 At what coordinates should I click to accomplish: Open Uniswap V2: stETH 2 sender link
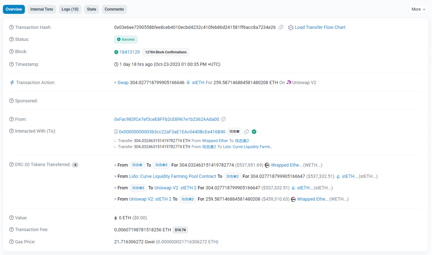pyautogui.click(x=150, y=199)
